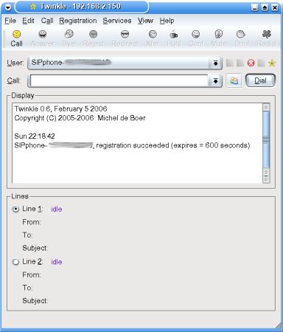Click the yellow star registration status icon
The image size is (283, 332).
272,63
